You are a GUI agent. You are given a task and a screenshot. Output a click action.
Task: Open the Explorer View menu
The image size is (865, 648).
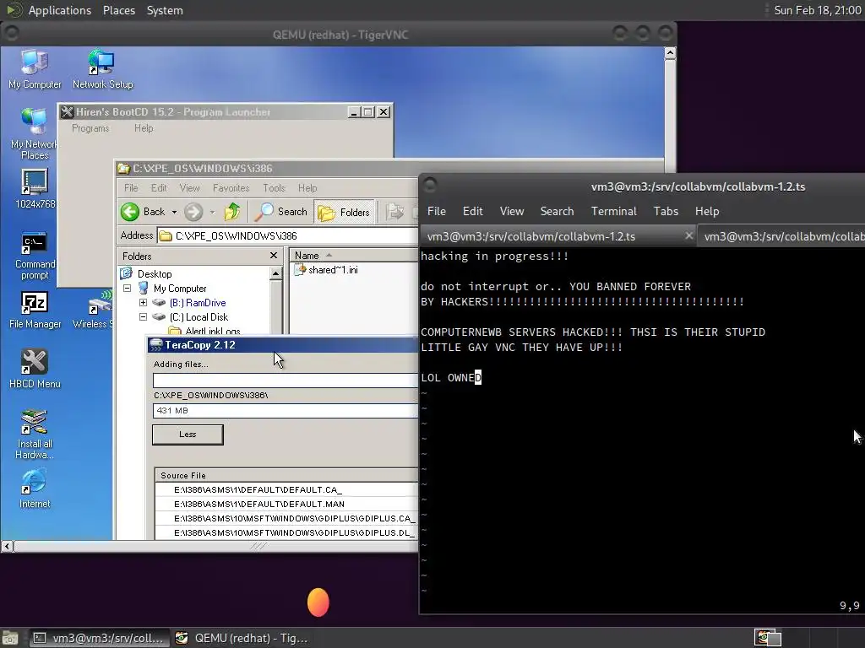click(189, 188)
